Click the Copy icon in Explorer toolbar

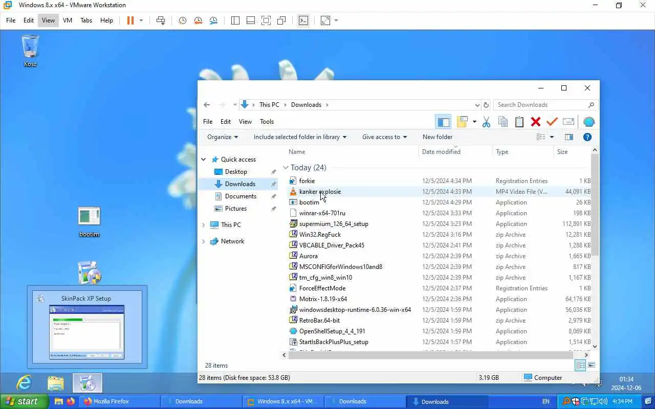(503, 122)
